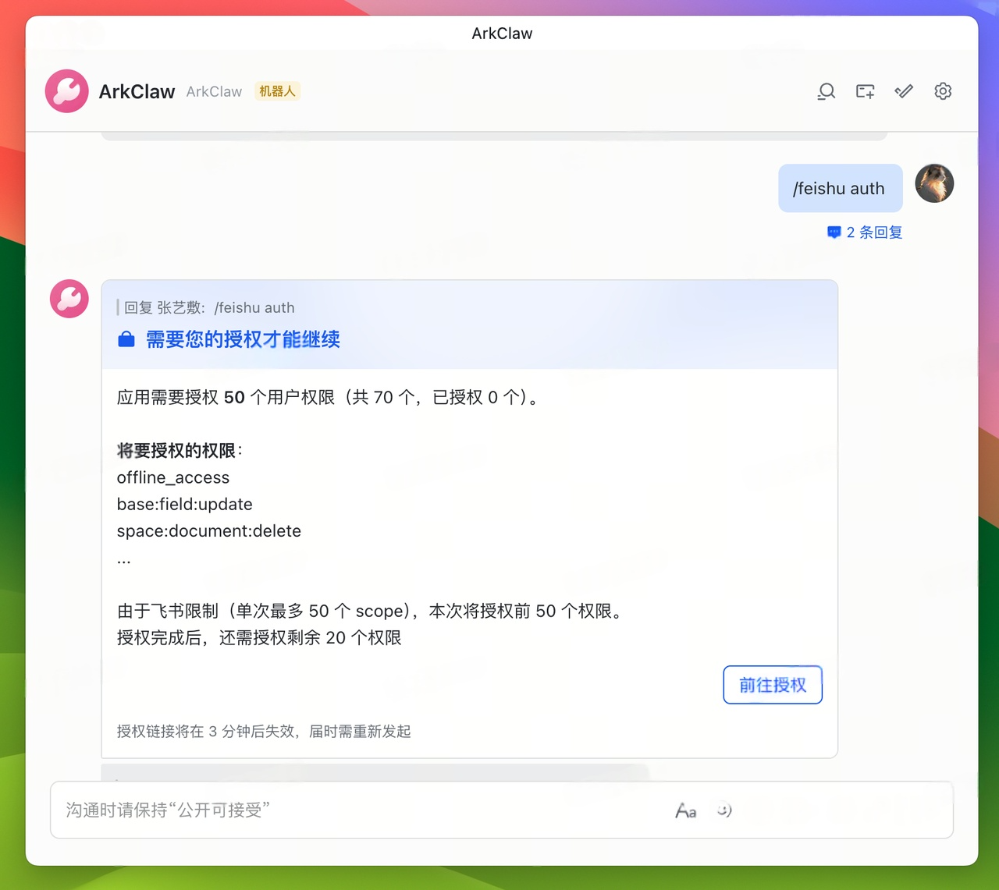Click the blue lock icon on authorization card

click(x=126, y=339)
